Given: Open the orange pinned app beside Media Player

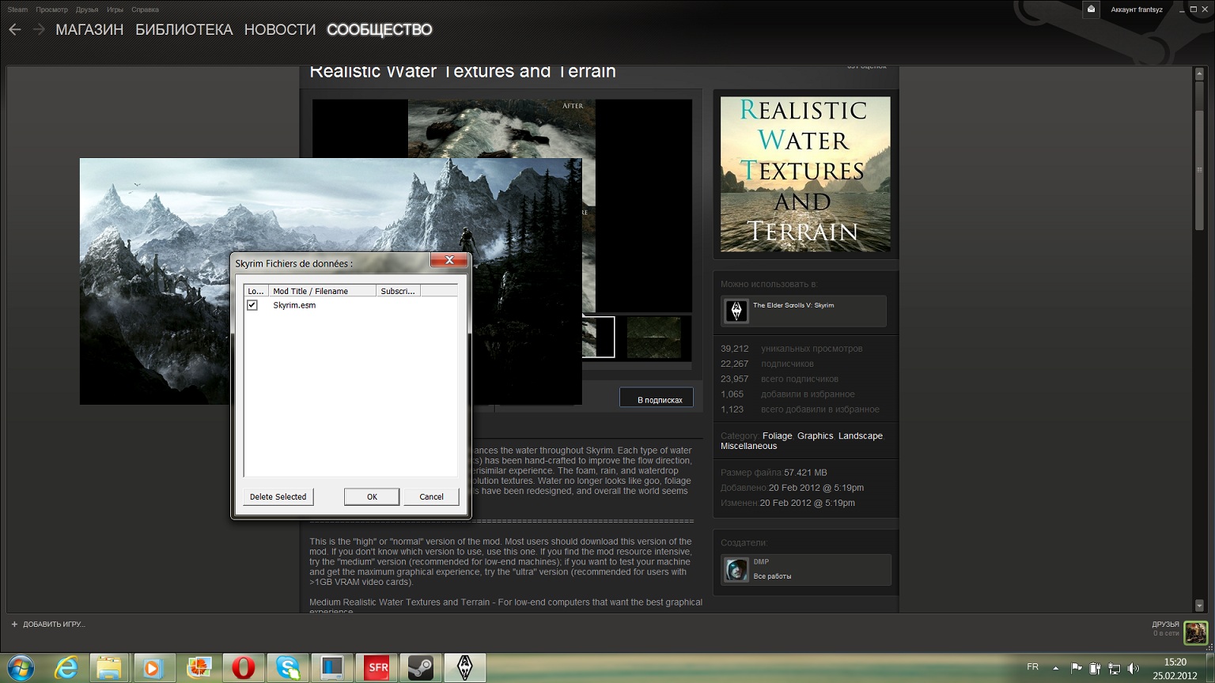Looking at the screenshot, I should [x=198, y=668].
